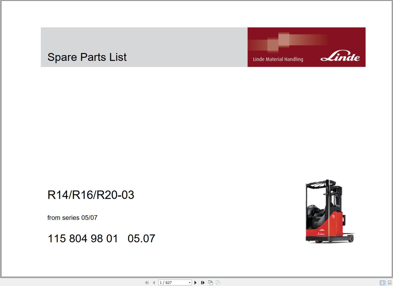Go to the previous page
Screen dimensions: 393x286
(x=154, y=283)
